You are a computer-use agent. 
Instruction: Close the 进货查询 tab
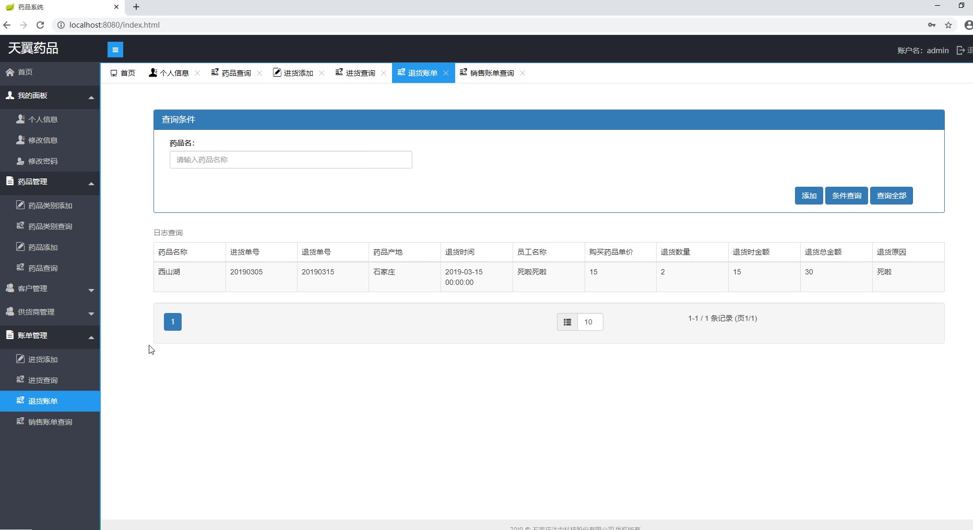(384, 73)
